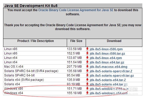Download jdk-8u5-windows-x64.exe file link
The height and width of the screenshot is (99, 146).
point(108,93)
